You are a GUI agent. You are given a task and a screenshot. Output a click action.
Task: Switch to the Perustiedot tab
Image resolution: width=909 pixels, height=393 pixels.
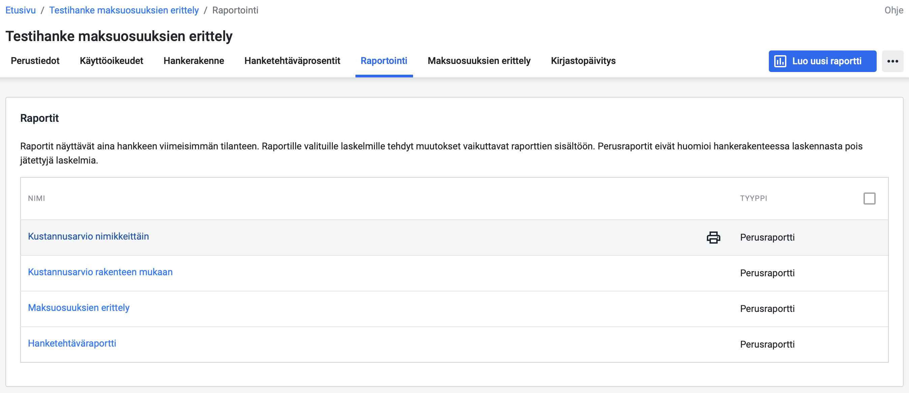tap(35, 61)
